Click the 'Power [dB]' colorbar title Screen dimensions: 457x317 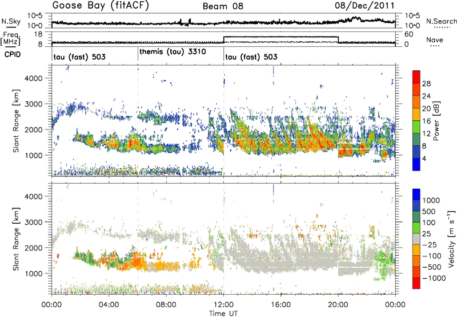(436, 121)
